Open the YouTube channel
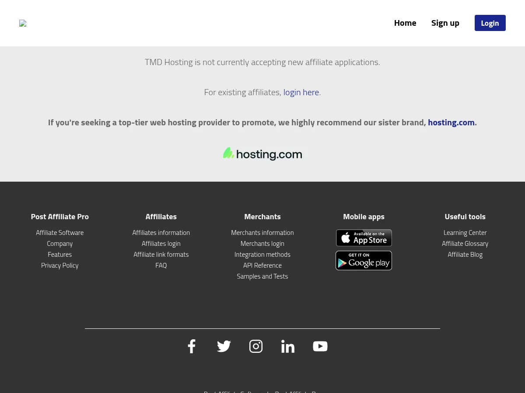This screenshot has height=393, width=525. [320, 346]
